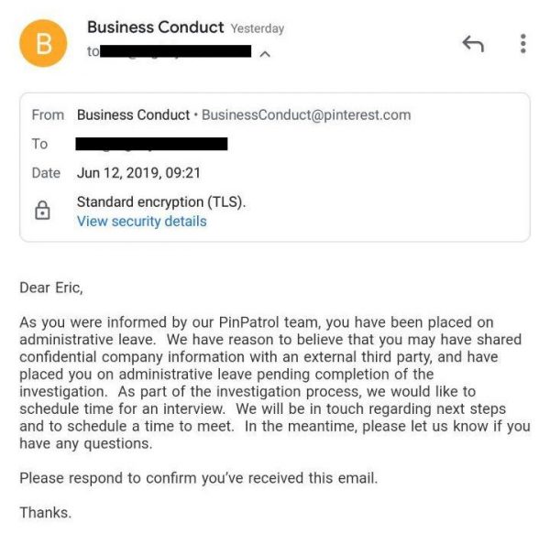Screen dimensions: 550x533
Task: Tap the Yesterday timestamp
Action: click(258, 28)
